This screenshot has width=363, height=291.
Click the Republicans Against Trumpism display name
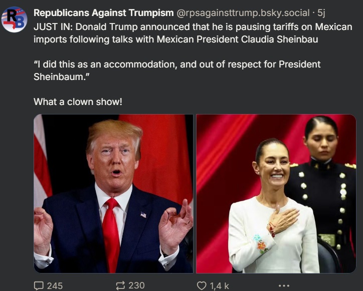click(x=103, y=13)
